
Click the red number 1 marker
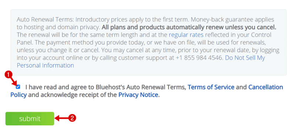[7, 74]
